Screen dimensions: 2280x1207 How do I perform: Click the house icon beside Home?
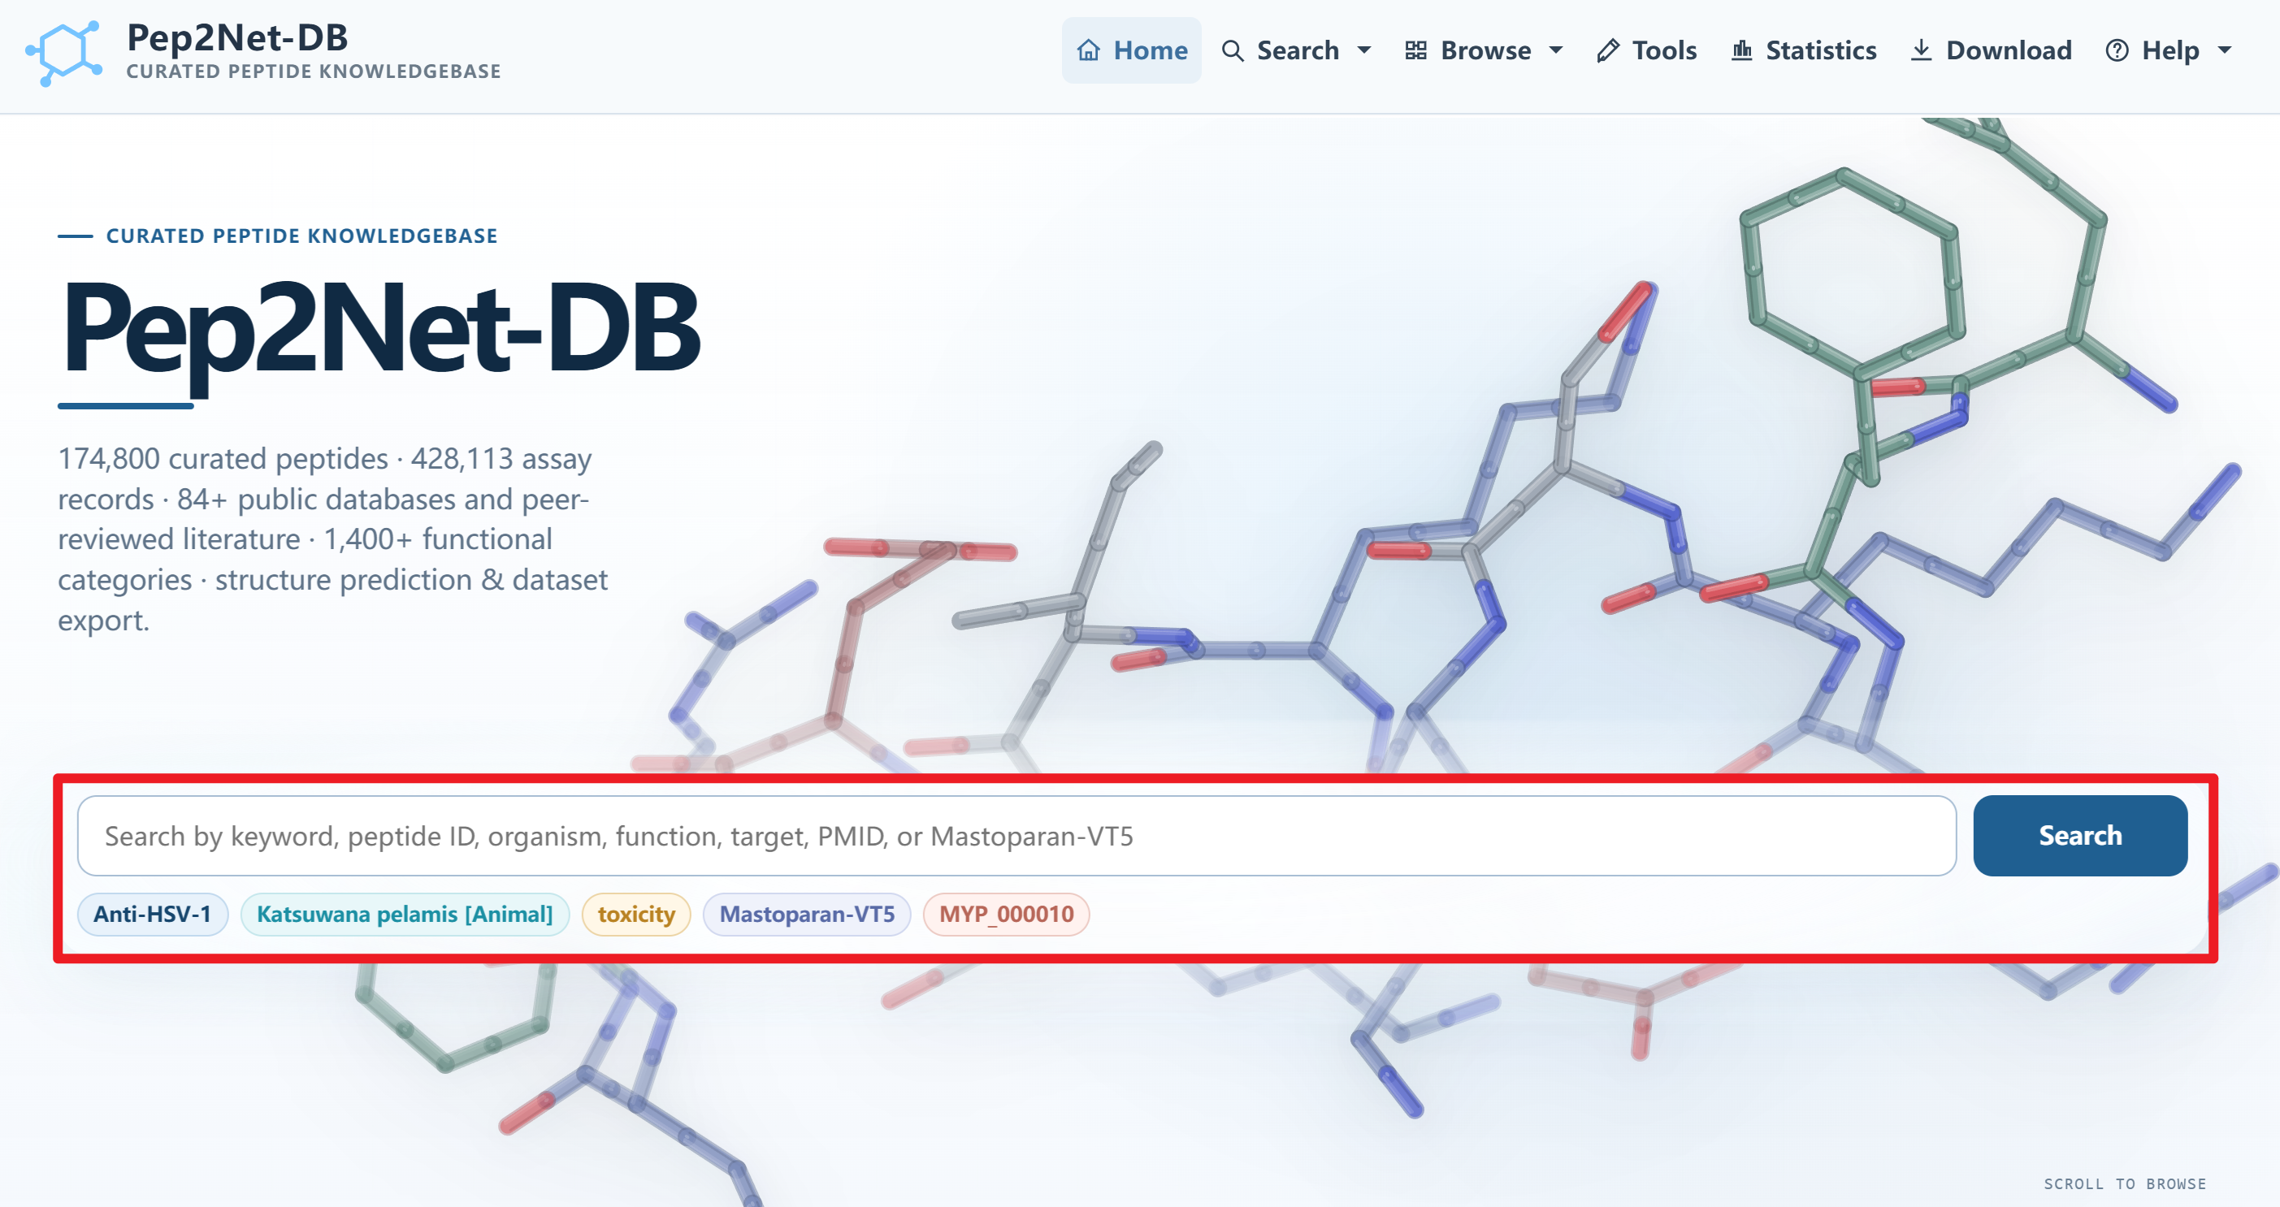(x=1089, y=50)
